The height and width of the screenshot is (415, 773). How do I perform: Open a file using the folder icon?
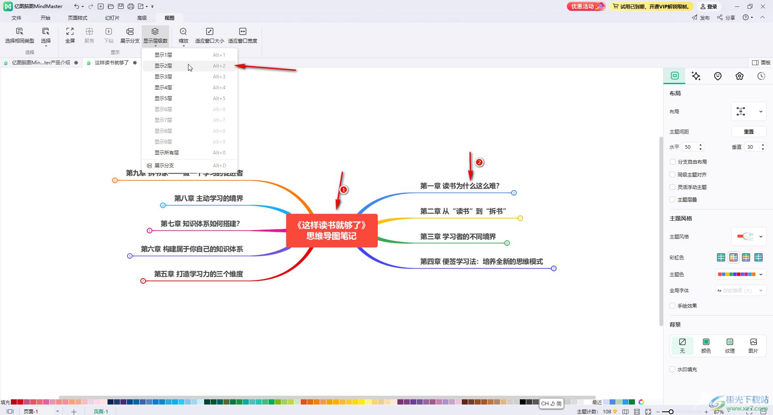(111, 6)
